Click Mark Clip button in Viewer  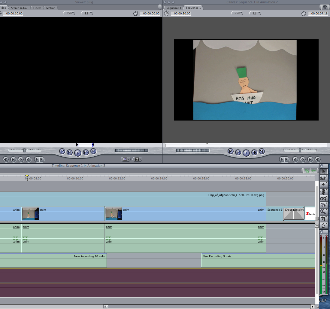click(13, 159)
